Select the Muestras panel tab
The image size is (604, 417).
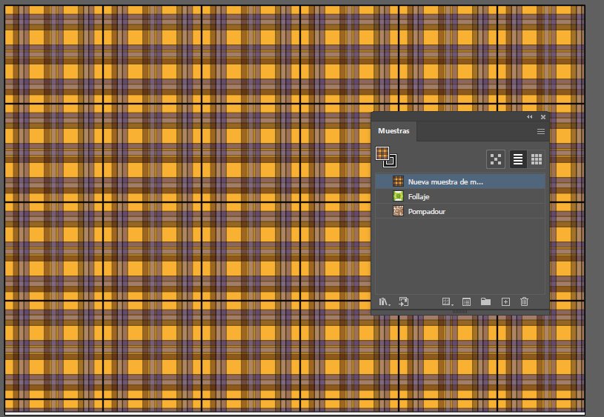click(394, 131)
